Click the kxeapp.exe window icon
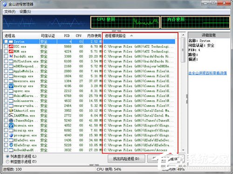The width and height of the screenshot is (233, 174). pyautogui.click(x=11, y=76)
